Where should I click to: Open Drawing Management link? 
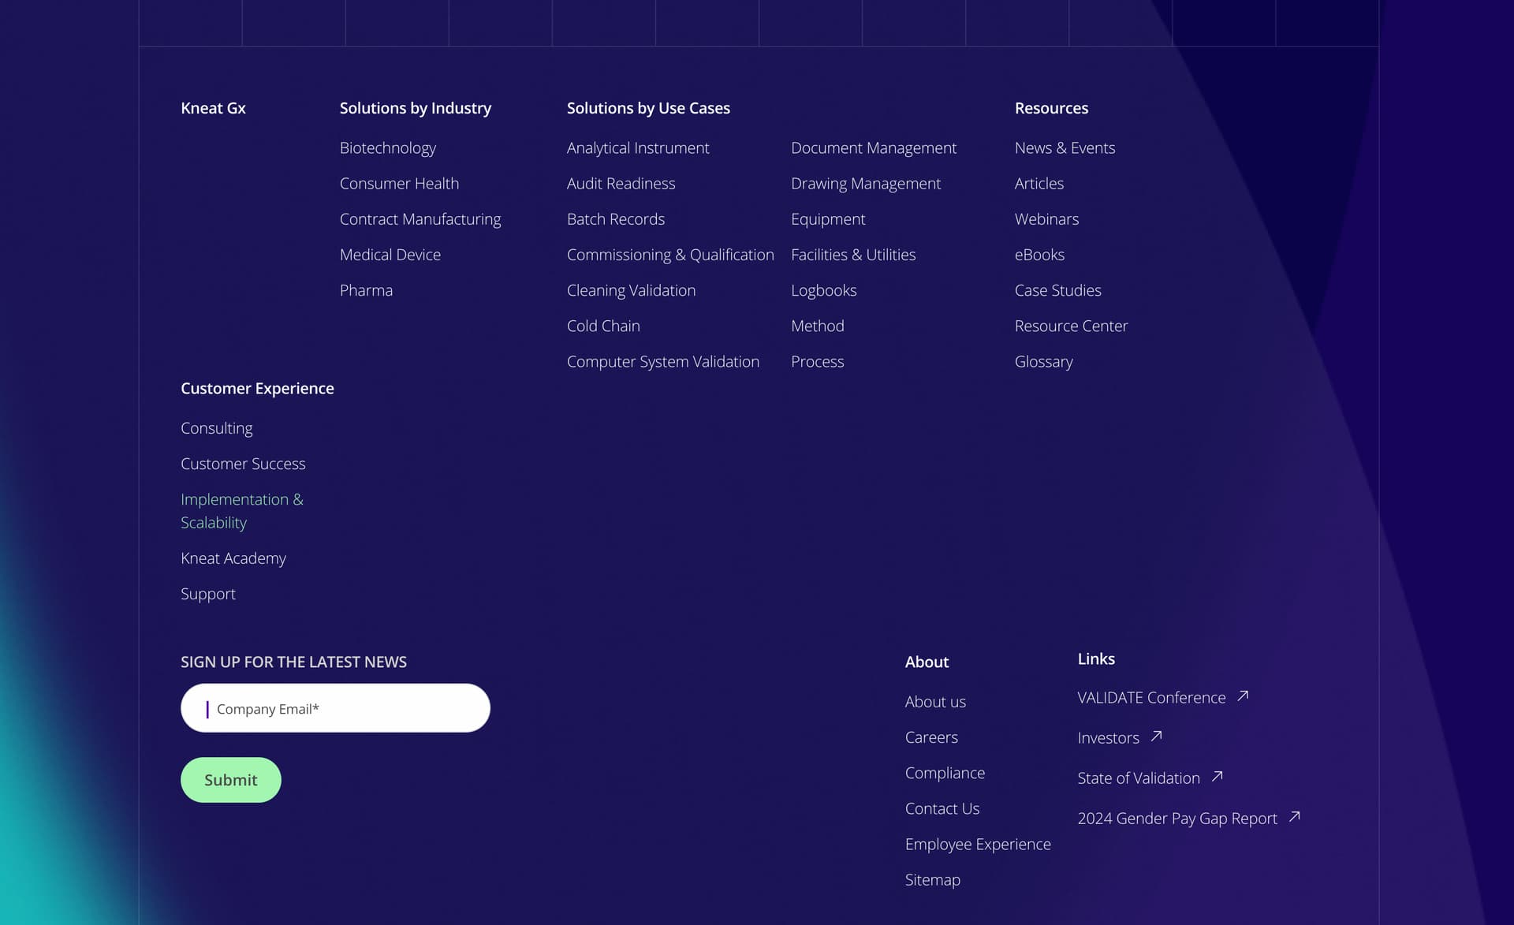tap(866, 184)
